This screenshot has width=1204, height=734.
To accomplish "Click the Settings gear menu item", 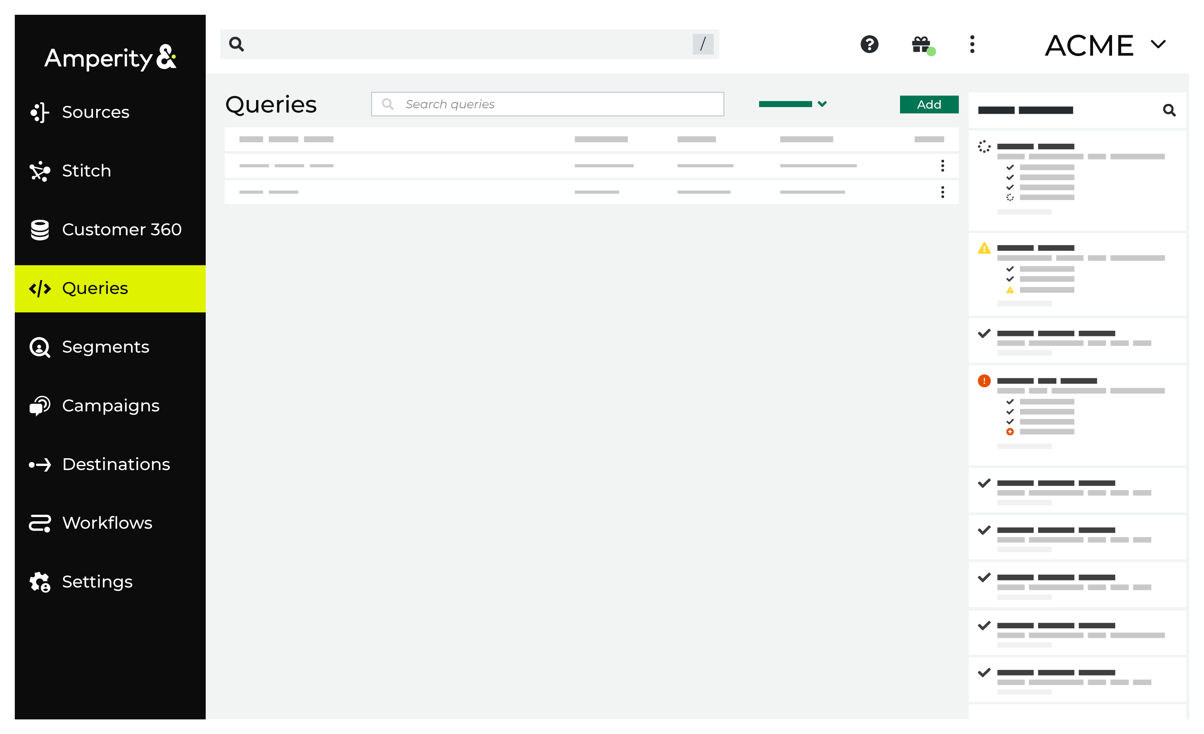I will (x=97, y=582).
